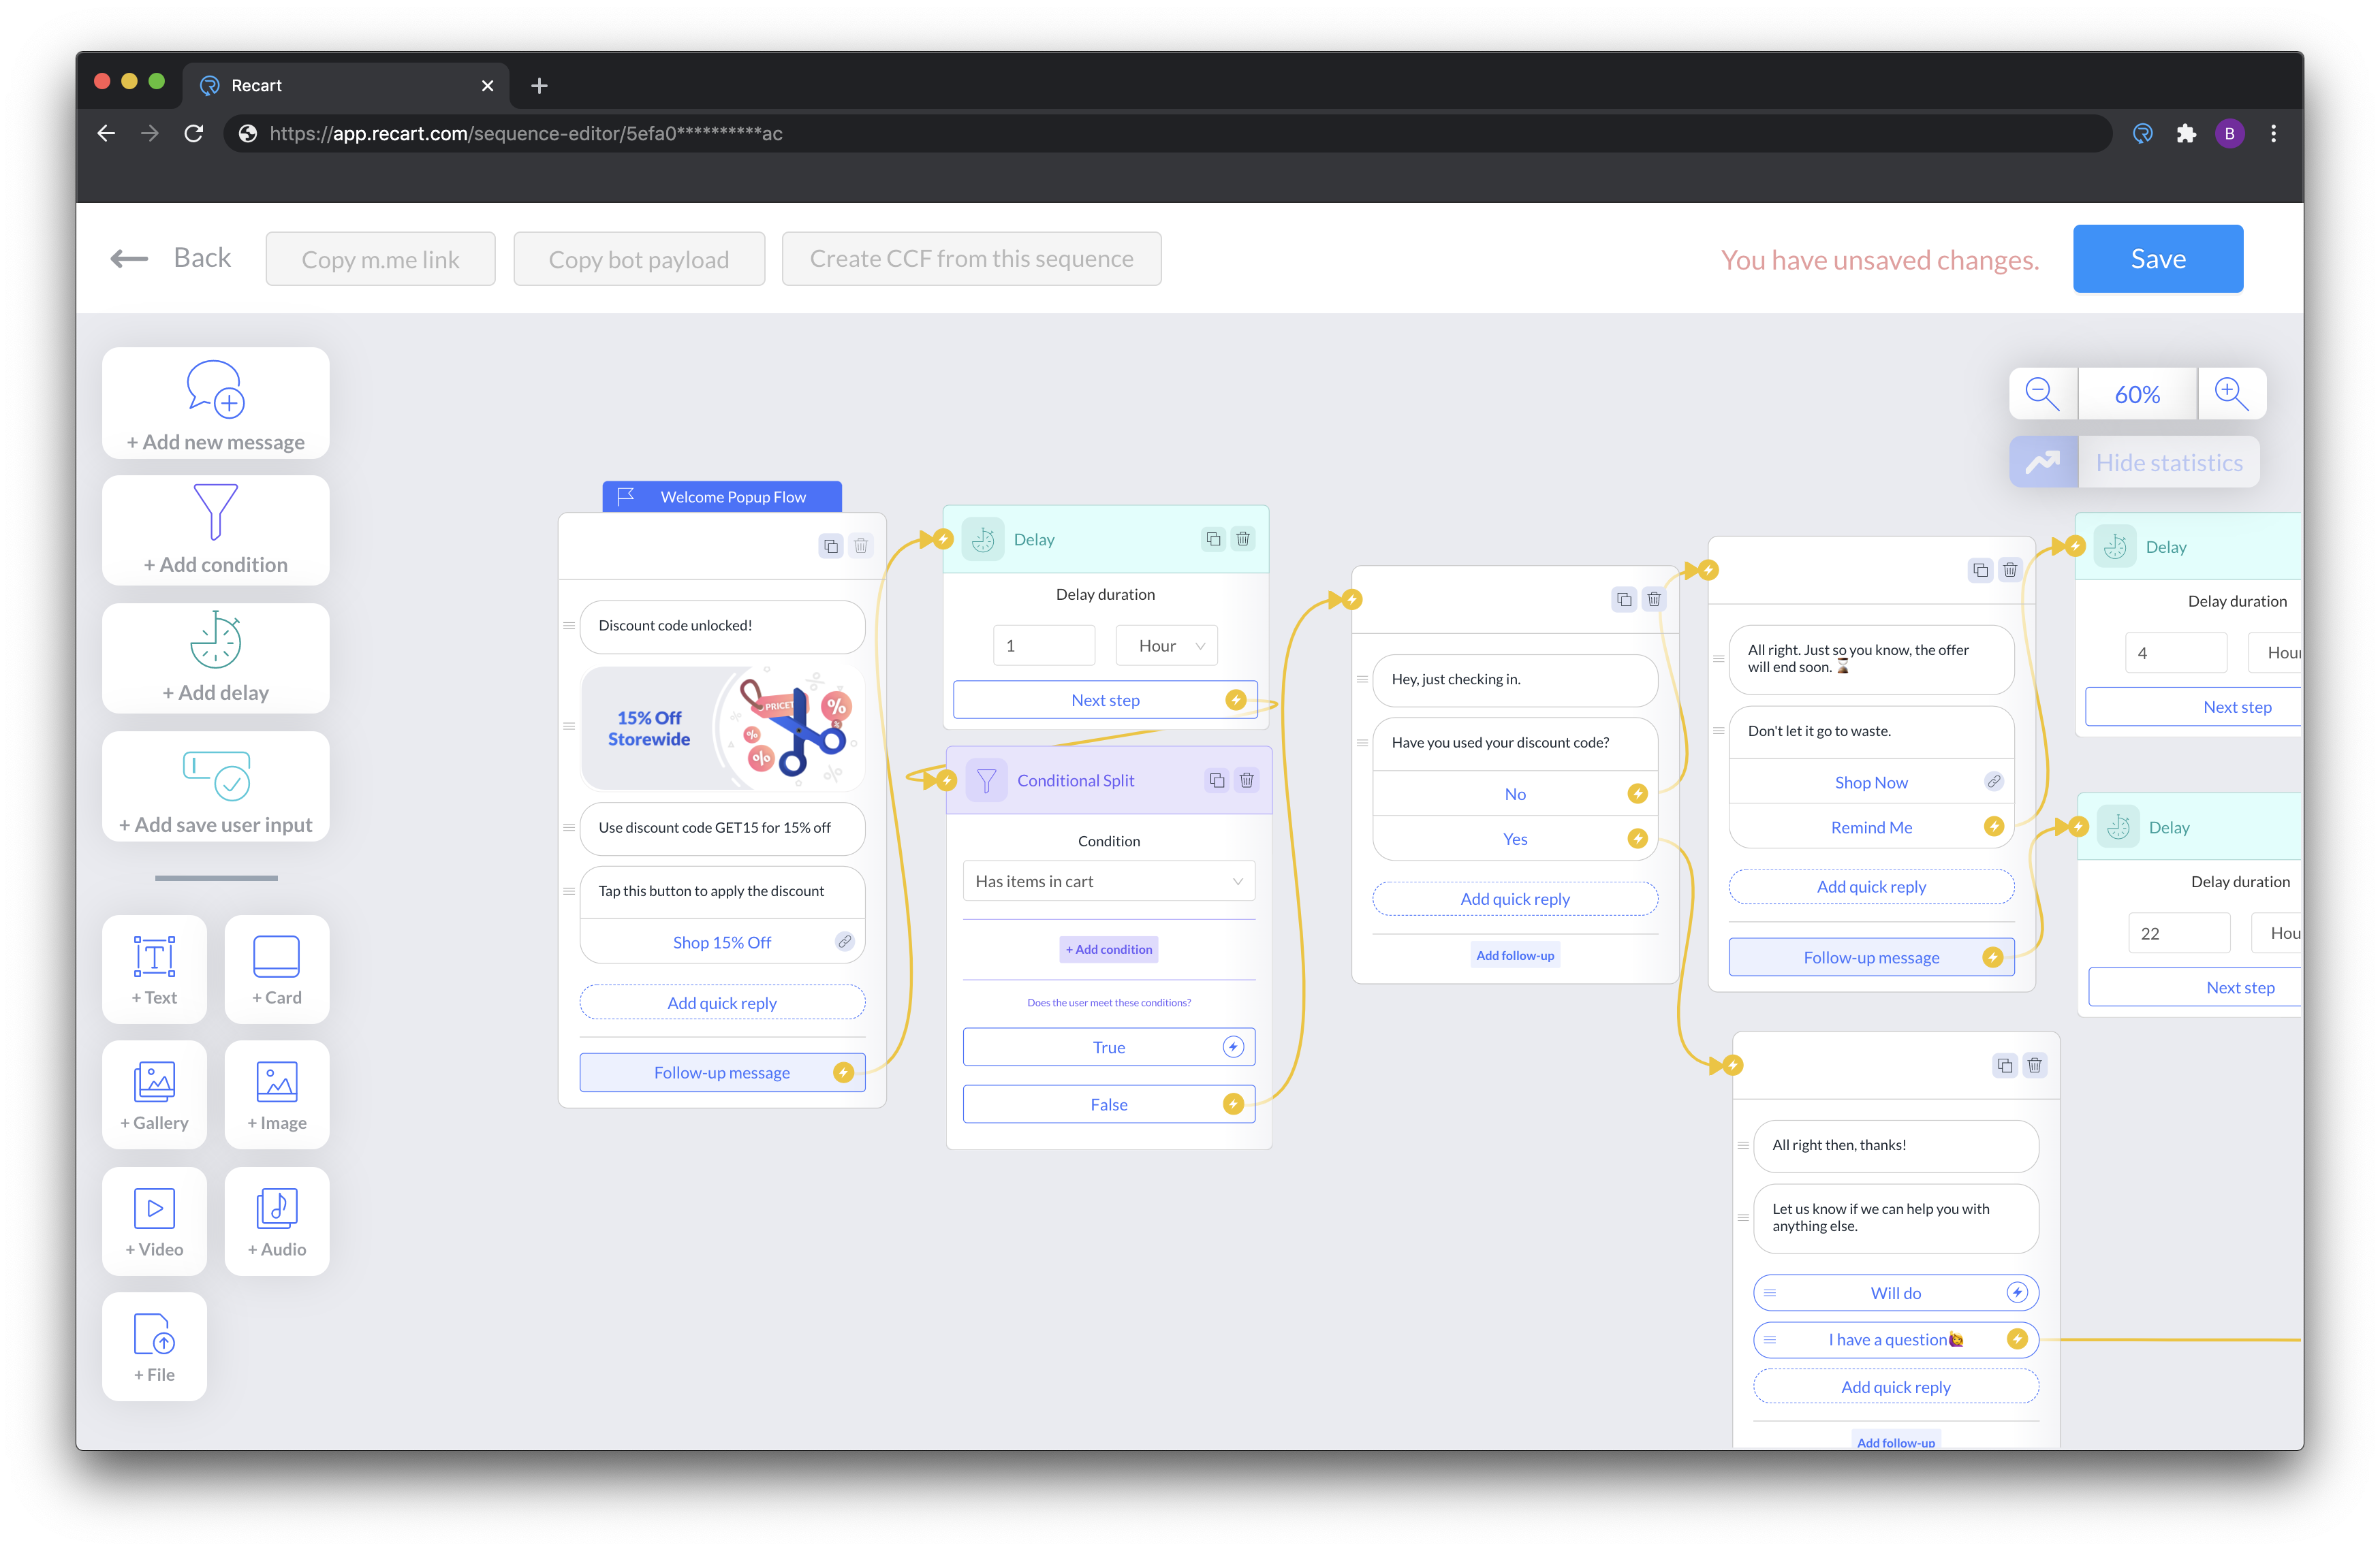Image resolution: width=2380 pixels, height=1551 pixels.
Task: Click Create CCF from this sequence
Action: (971, 259)
